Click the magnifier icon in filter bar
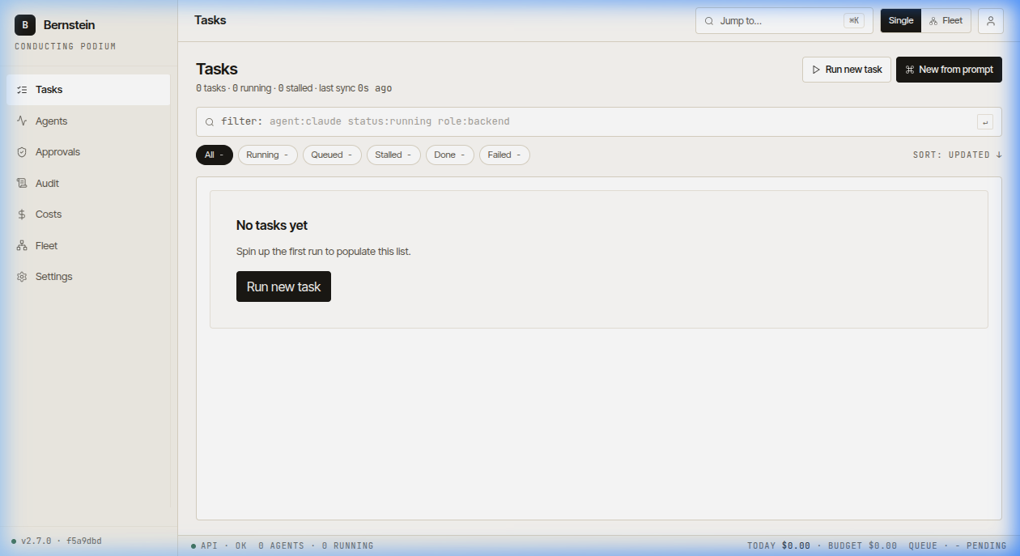Viewport: 1020px width, 556px height. (210, 122)
